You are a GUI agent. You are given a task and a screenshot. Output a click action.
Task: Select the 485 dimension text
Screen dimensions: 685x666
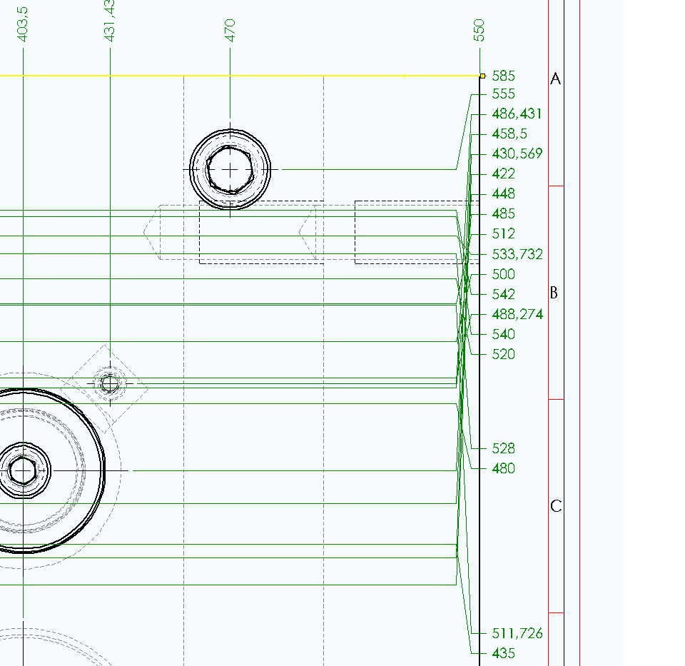click(x=503, y=213)
